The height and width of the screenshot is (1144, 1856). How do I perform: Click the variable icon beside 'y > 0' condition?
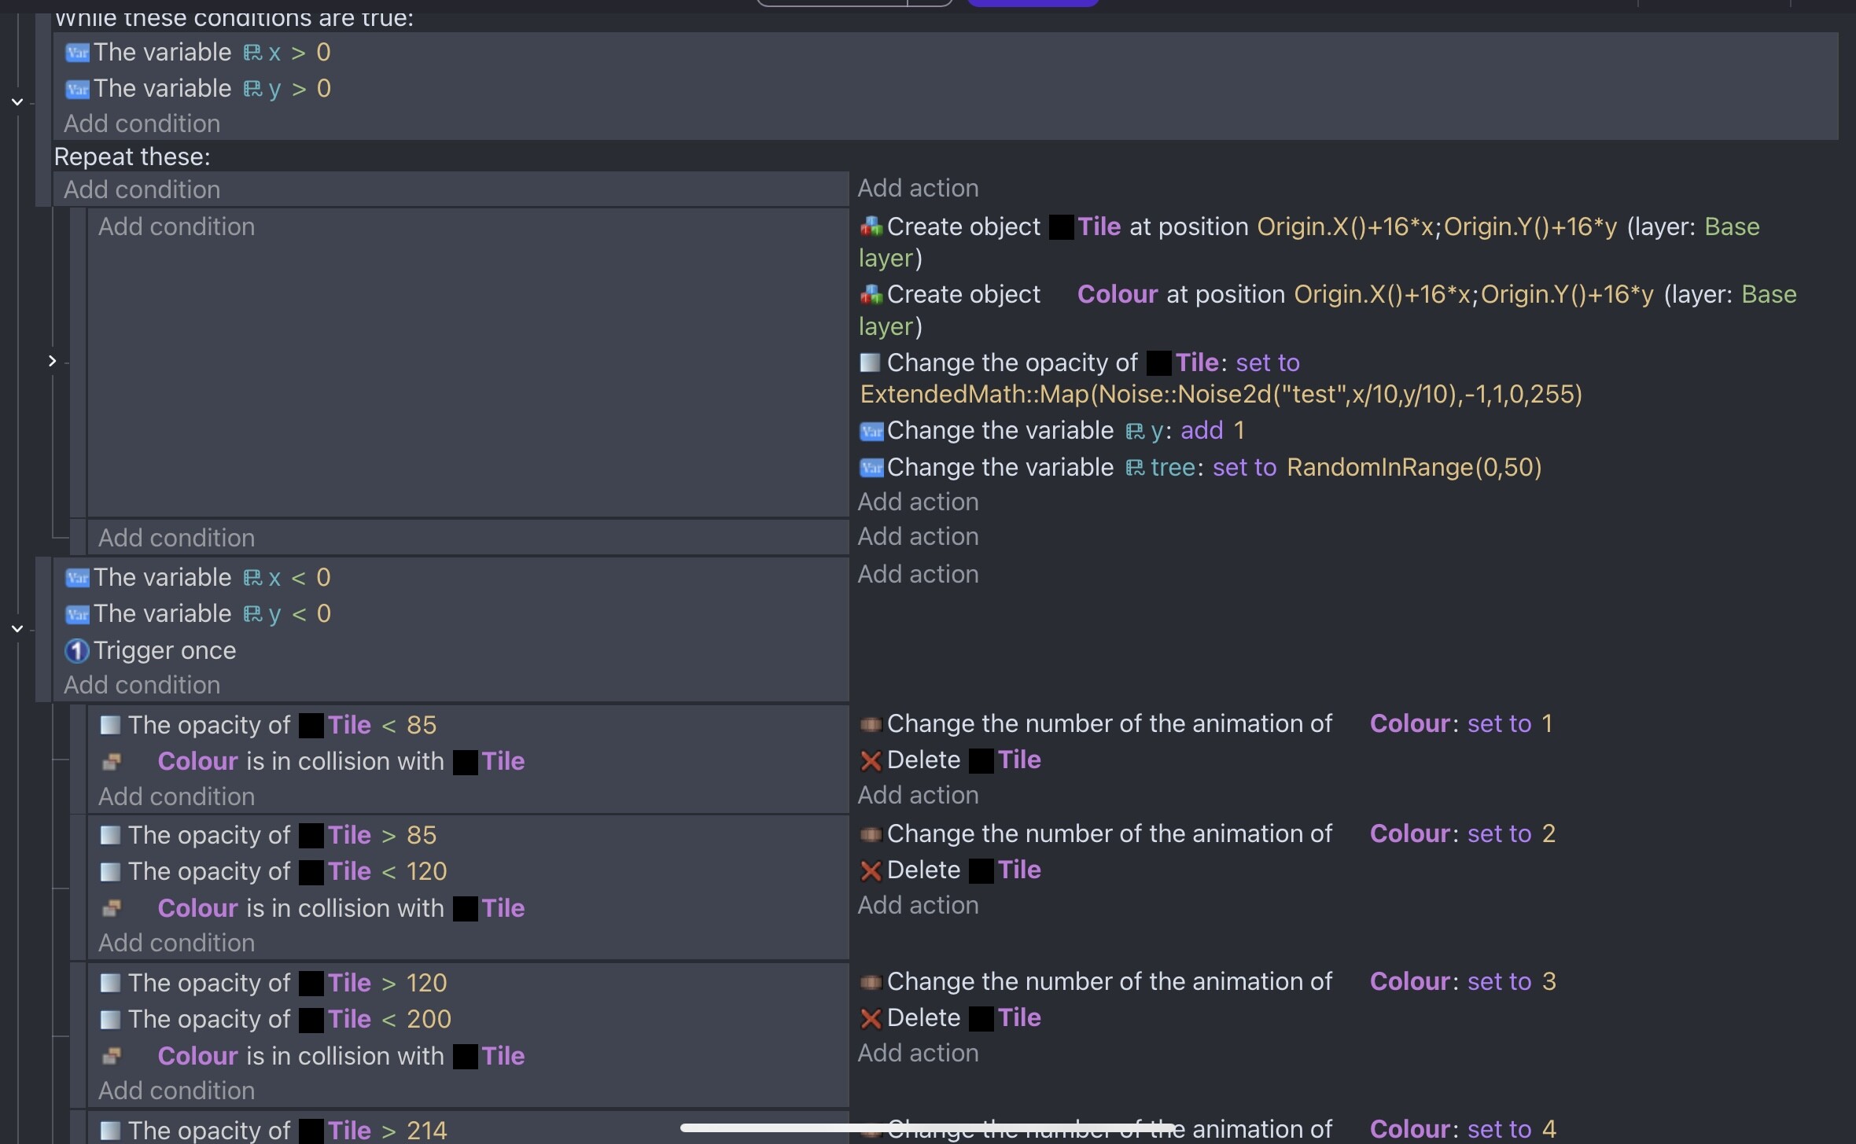pos(77,89)
